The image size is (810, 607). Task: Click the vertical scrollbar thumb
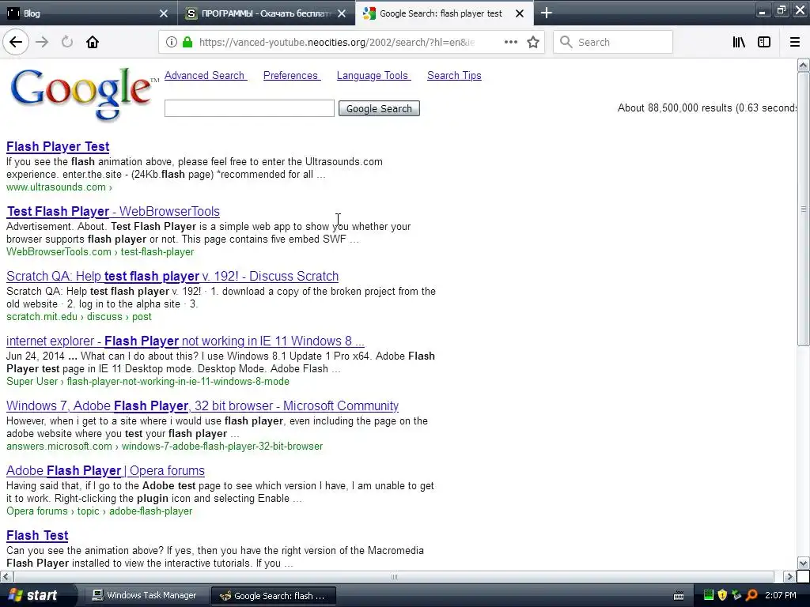[x=804, y=209]
